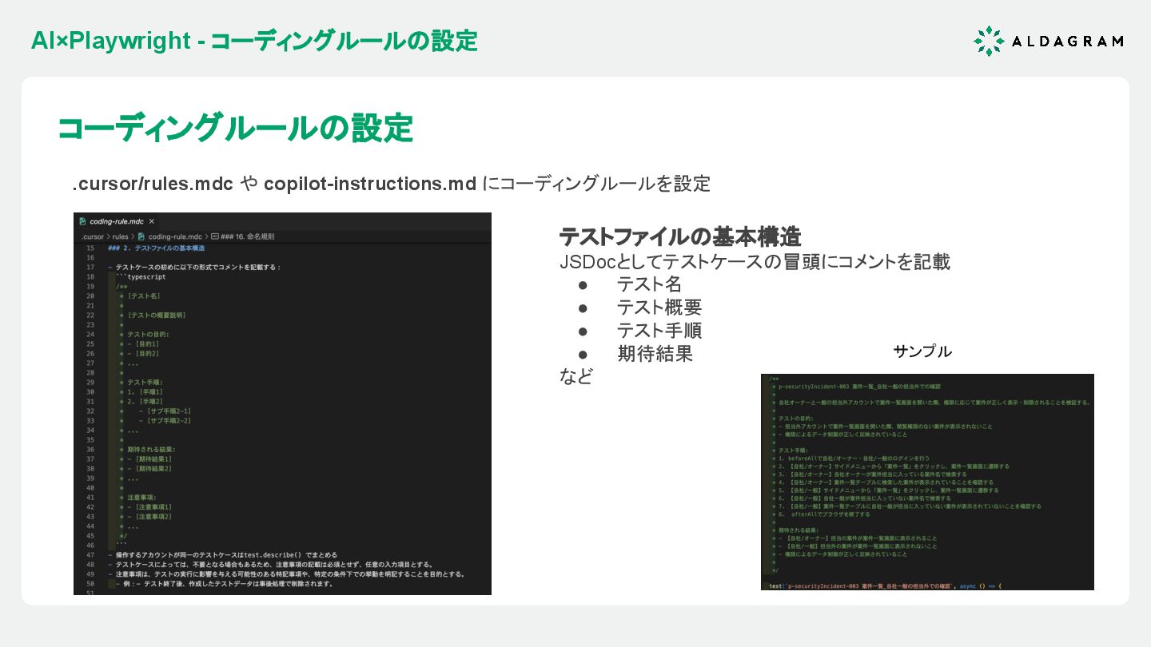Click test('p-securityIncident-003 ...') code line
Screen dimensions: 1151x647
(x=885, y=586)
